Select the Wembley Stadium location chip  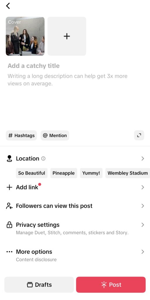pyautogui.click(x=128, y=173)
